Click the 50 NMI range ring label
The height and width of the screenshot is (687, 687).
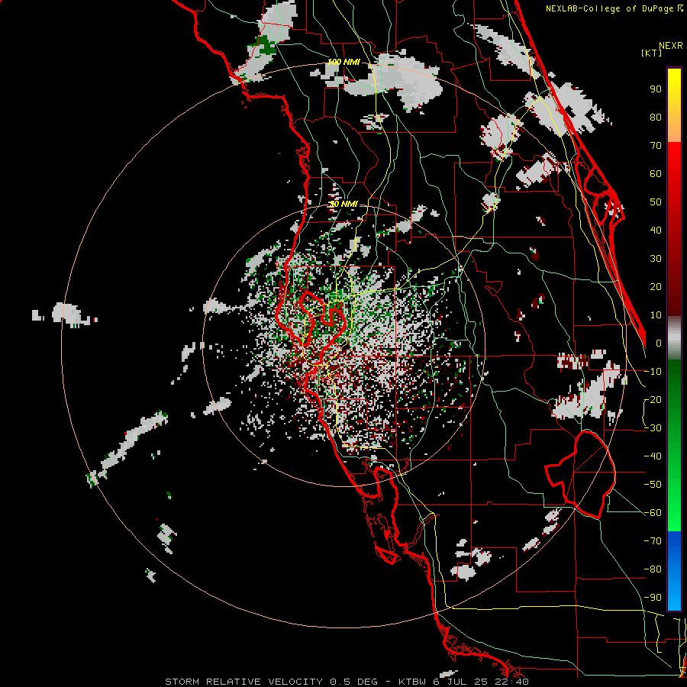(343, 204)
